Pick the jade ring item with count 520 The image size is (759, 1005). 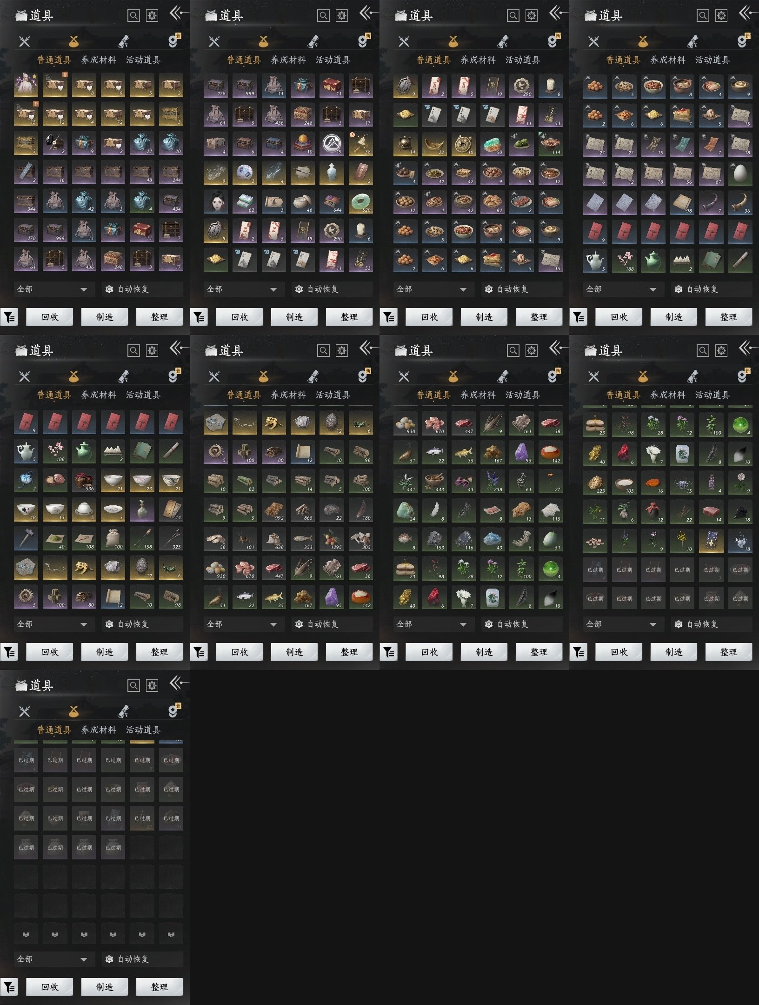pyautogui.click(x=360, y=201)
